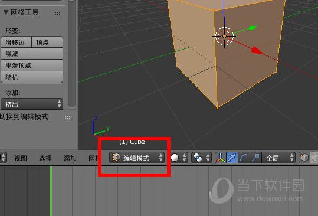Click 平滑顶点 button
The height and width of the screenshot is (216, 318).
pos(32,66)
